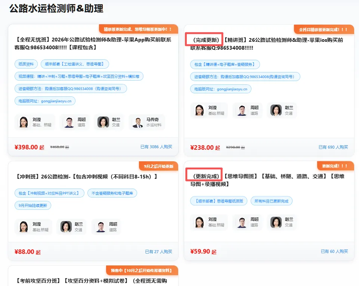Click 【顺丰邮寄】思维导图纸质版 tag

(219, 201)
